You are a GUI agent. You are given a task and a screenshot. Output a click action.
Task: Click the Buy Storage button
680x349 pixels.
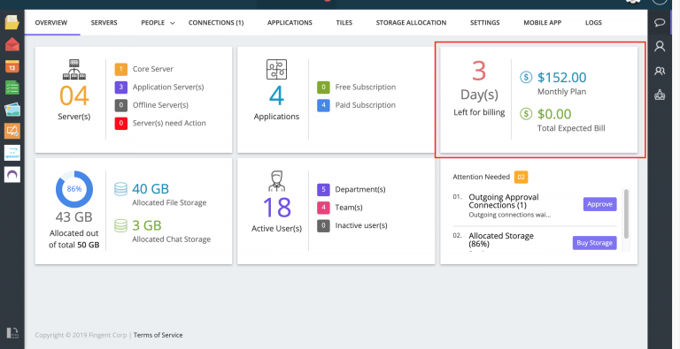(595, 242)
